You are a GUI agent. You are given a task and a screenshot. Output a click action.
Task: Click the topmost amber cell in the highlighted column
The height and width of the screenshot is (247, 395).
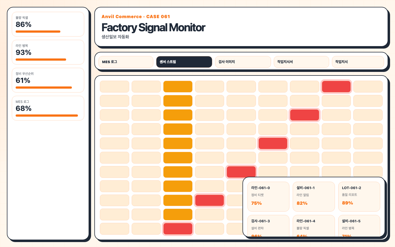coord(178,86)
